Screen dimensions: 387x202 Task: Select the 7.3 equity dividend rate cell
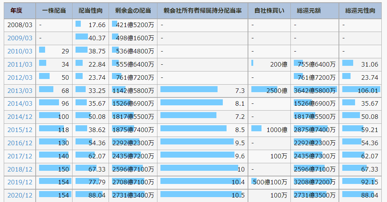203,91
